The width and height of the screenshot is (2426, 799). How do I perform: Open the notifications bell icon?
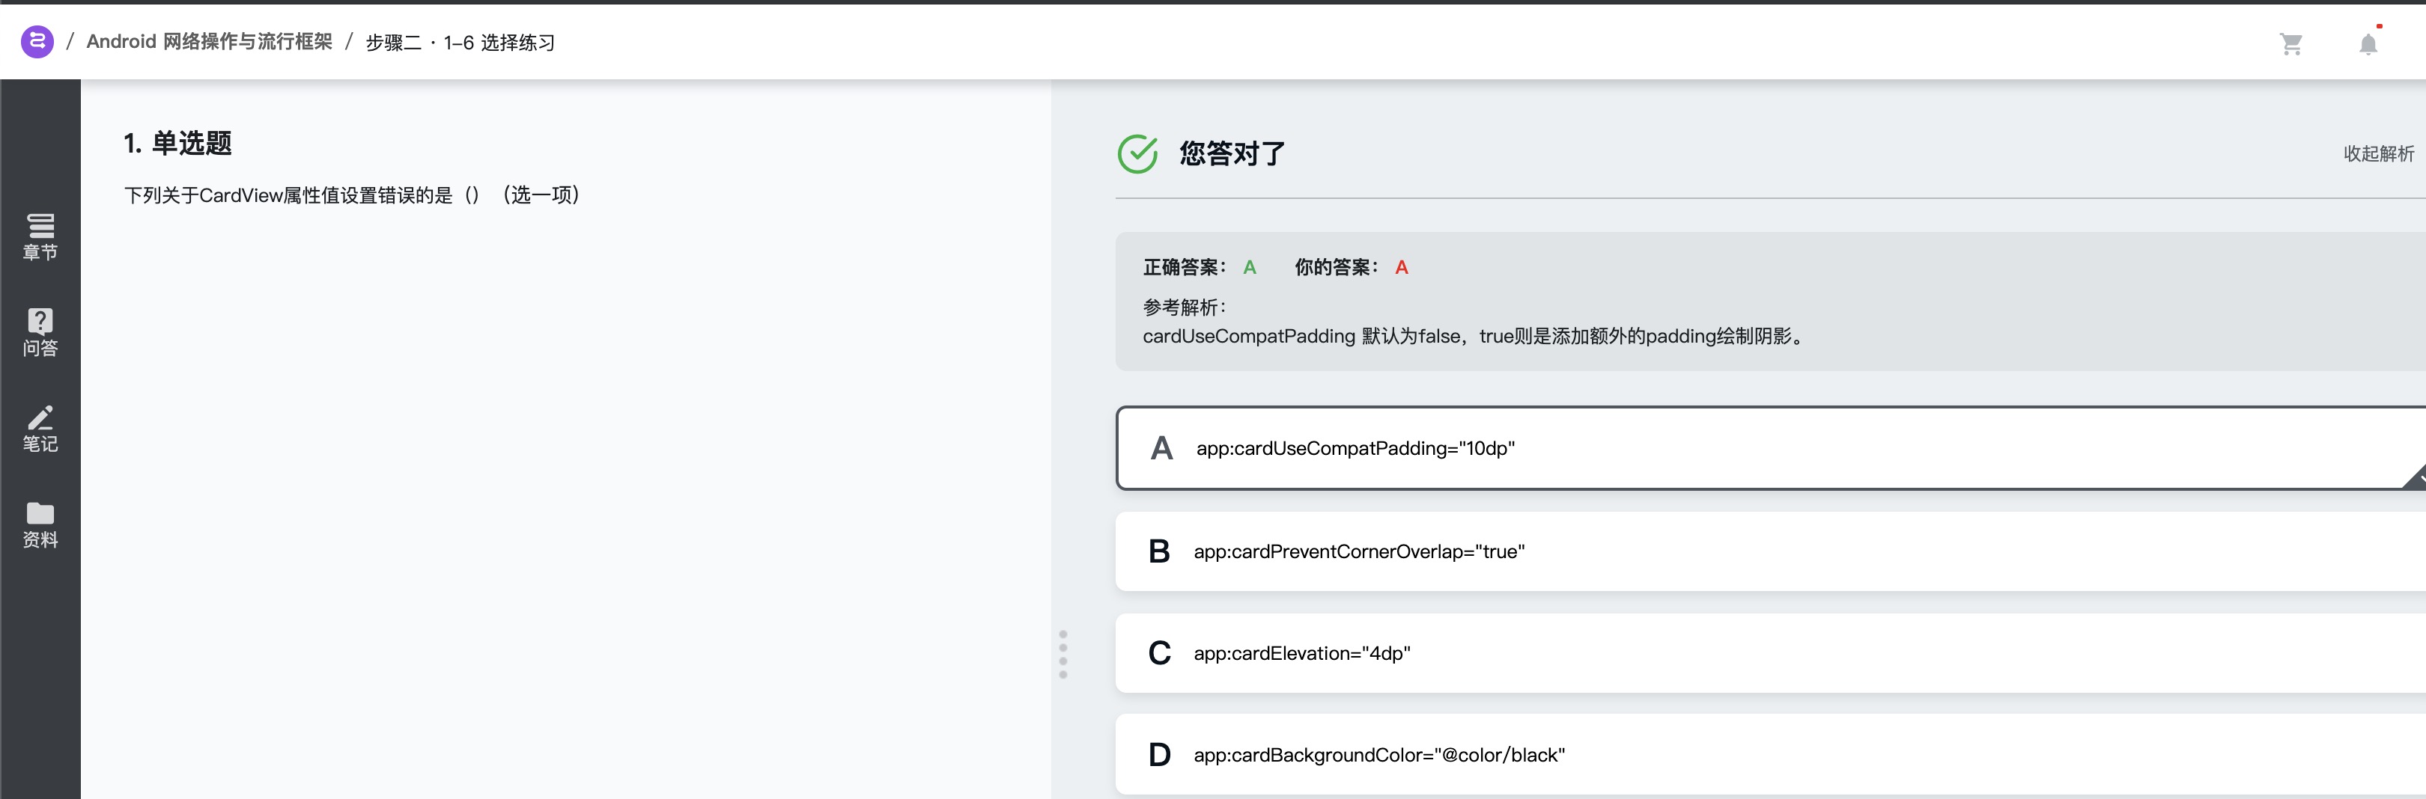pos(2368,44)
